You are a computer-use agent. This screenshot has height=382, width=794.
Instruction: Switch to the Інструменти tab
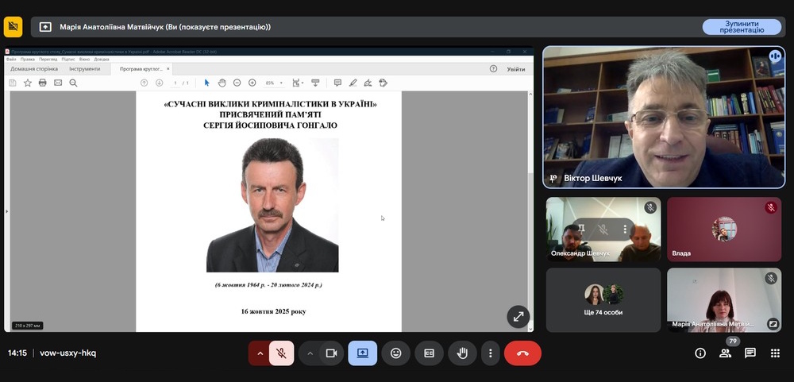[84, 69]
